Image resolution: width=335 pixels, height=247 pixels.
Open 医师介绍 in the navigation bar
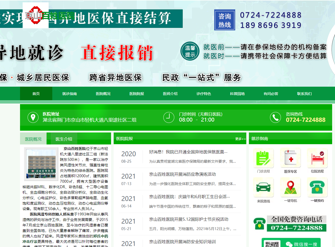click(170, 94)
